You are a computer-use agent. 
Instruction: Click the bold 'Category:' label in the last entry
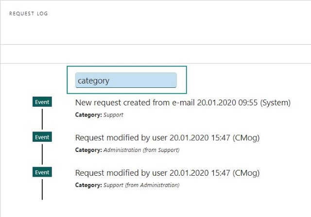click(x=88, y=185)
